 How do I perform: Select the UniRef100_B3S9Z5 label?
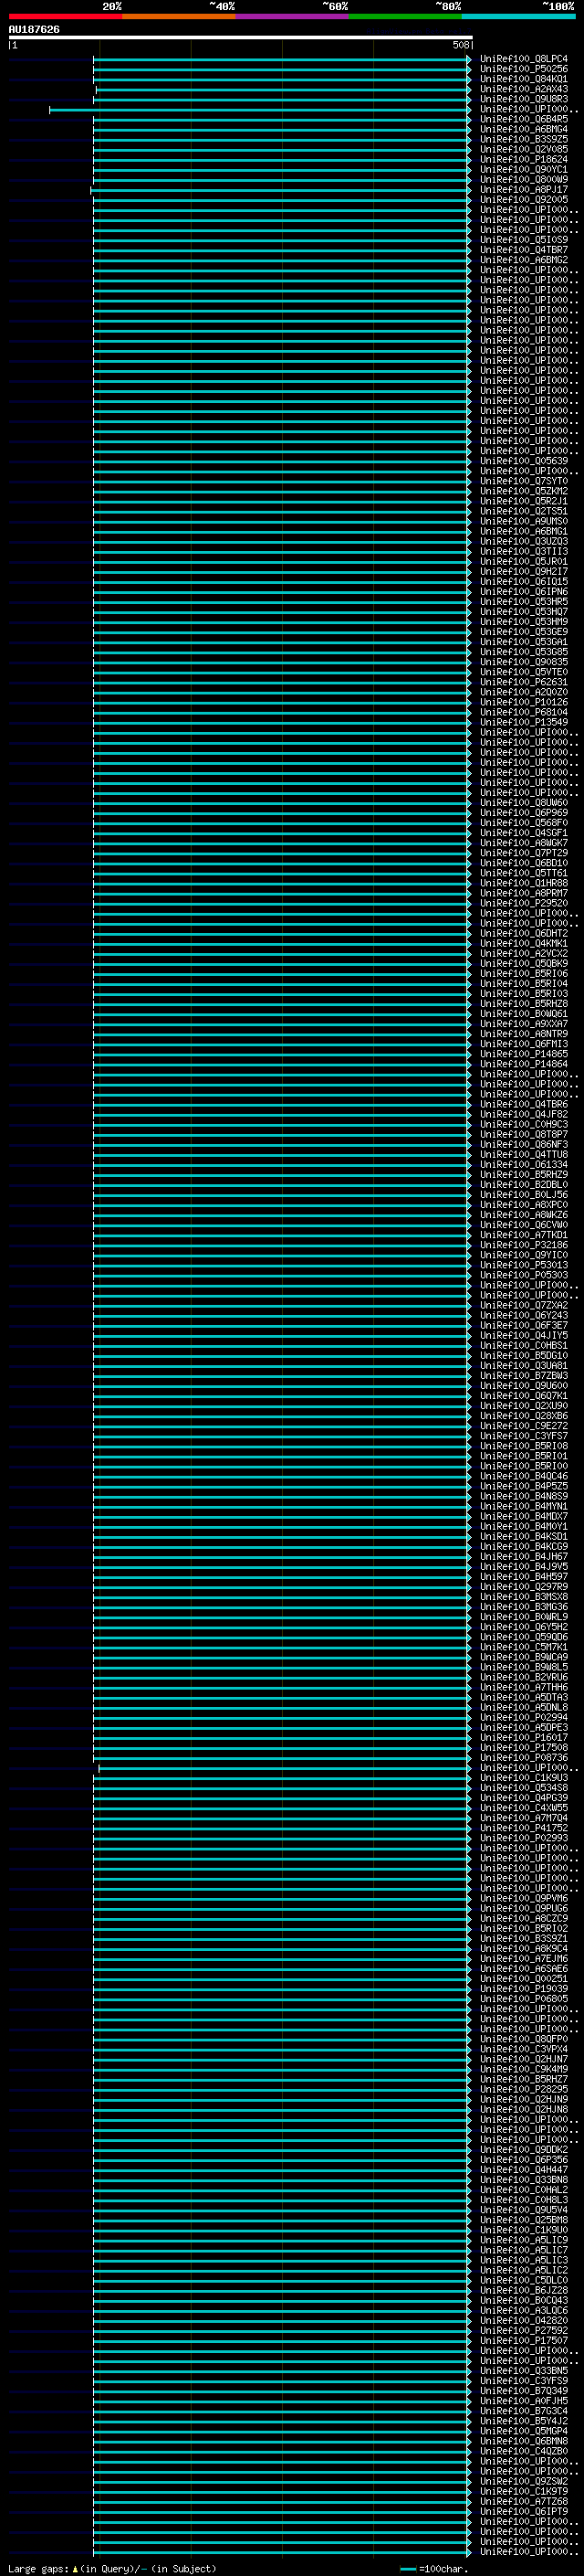coord(524,139)
